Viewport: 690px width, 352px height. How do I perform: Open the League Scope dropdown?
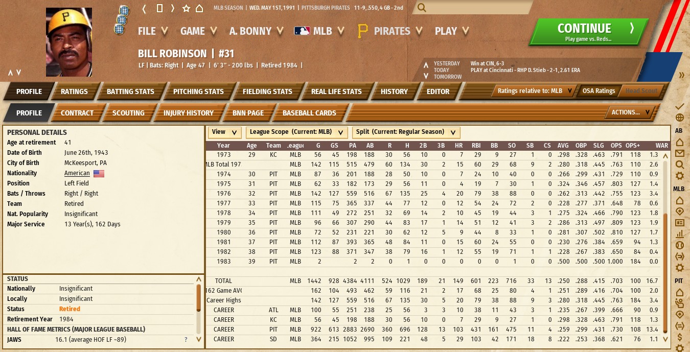(297, 132)
